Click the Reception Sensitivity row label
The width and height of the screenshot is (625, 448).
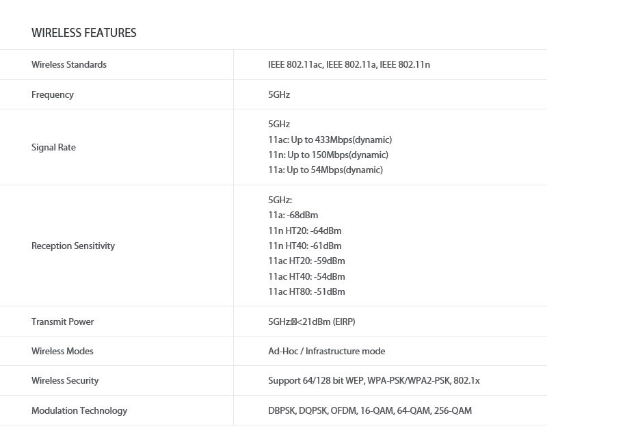pyautogui.click(x=73, y=246)
